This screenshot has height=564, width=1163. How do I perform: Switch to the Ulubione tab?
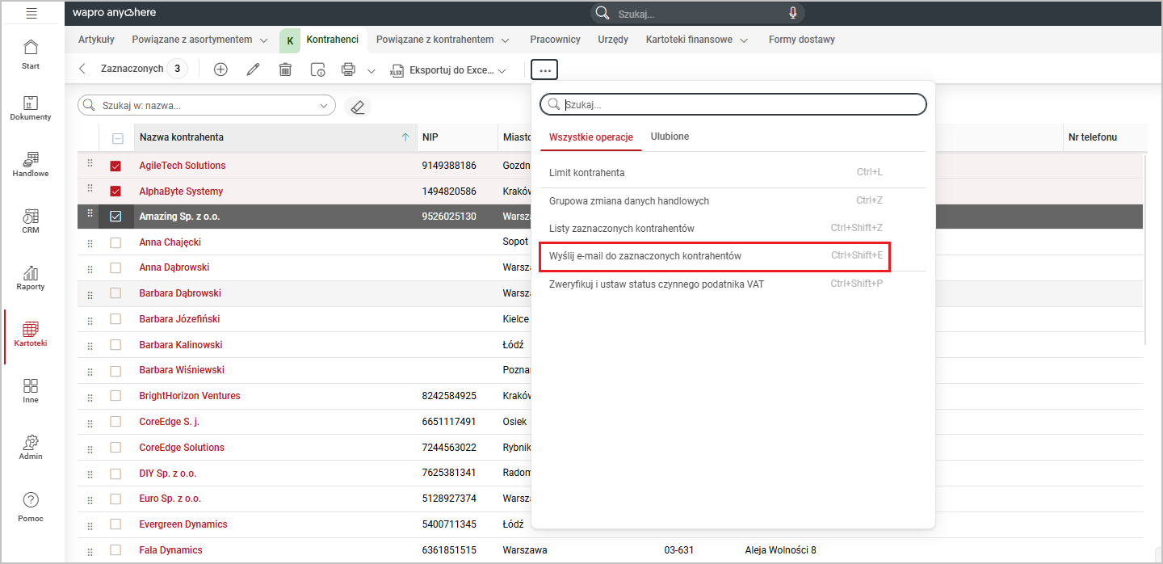point(670,137)
